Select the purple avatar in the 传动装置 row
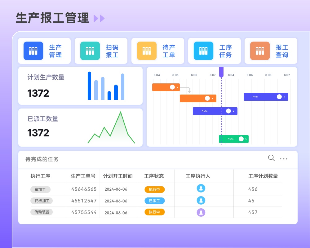Image resolution: width=310 pixels, height=248 pixels. [201, 212]
